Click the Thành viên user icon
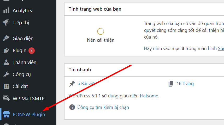The height and width of the screenshot is (125, 224). 6,62
